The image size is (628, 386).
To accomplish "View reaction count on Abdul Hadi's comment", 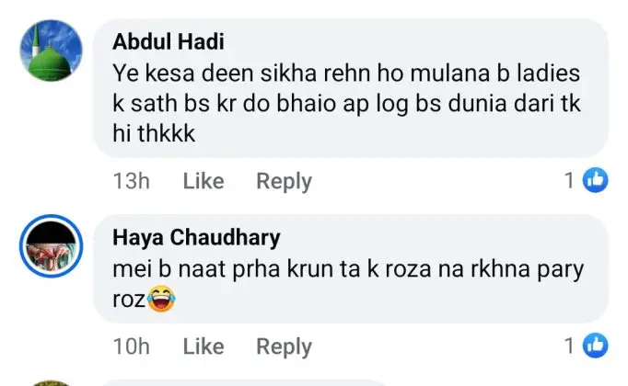I will [570, 182].
